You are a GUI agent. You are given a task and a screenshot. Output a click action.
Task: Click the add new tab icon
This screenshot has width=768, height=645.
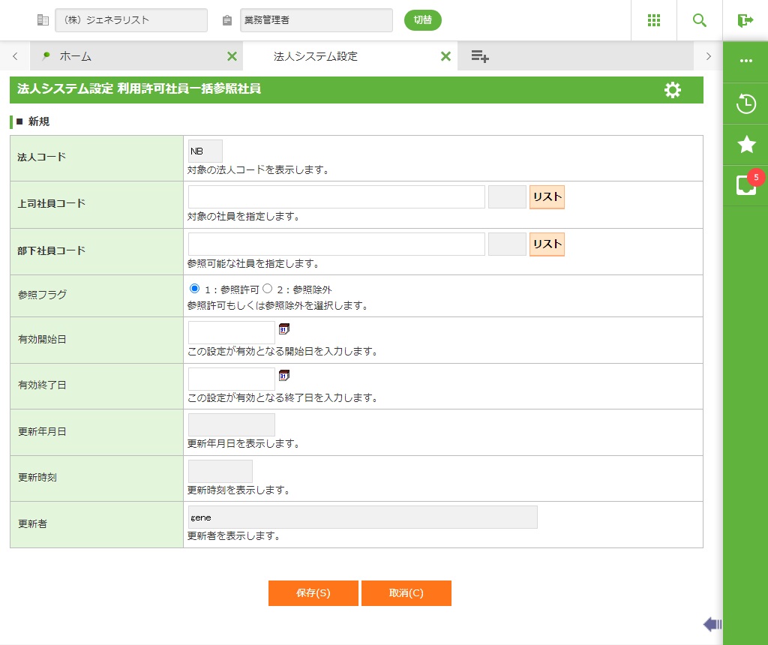pos(480,56)
